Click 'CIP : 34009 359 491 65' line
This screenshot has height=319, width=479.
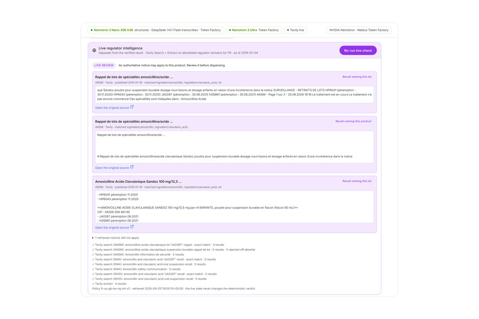[x=114, y=212]
